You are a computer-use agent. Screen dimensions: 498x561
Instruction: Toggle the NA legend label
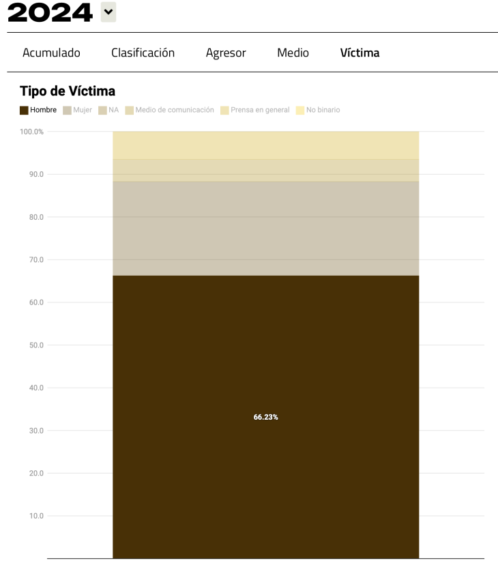(114, 110)
